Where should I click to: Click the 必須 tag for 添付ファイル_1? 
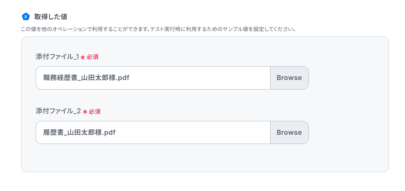point(92,57)
